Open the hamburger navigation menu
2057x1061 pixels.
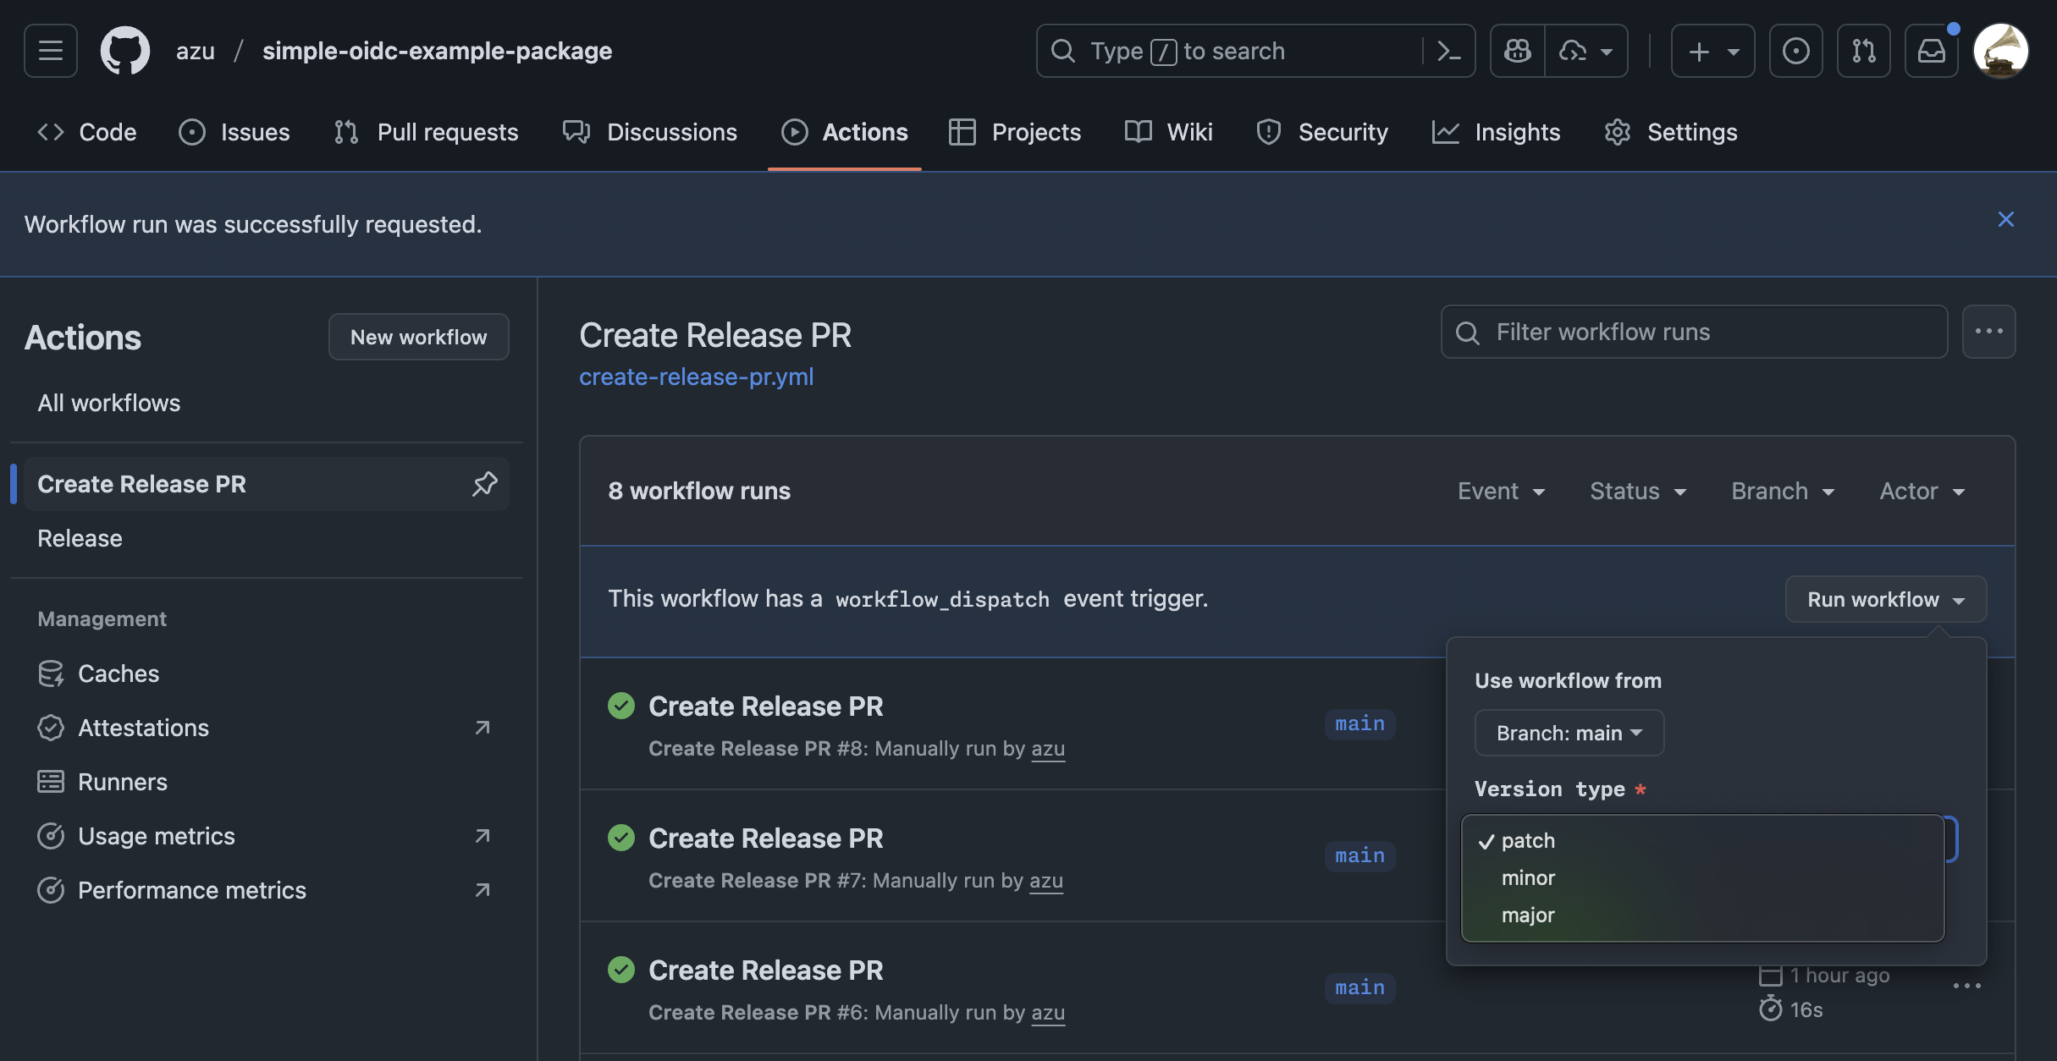51,51
